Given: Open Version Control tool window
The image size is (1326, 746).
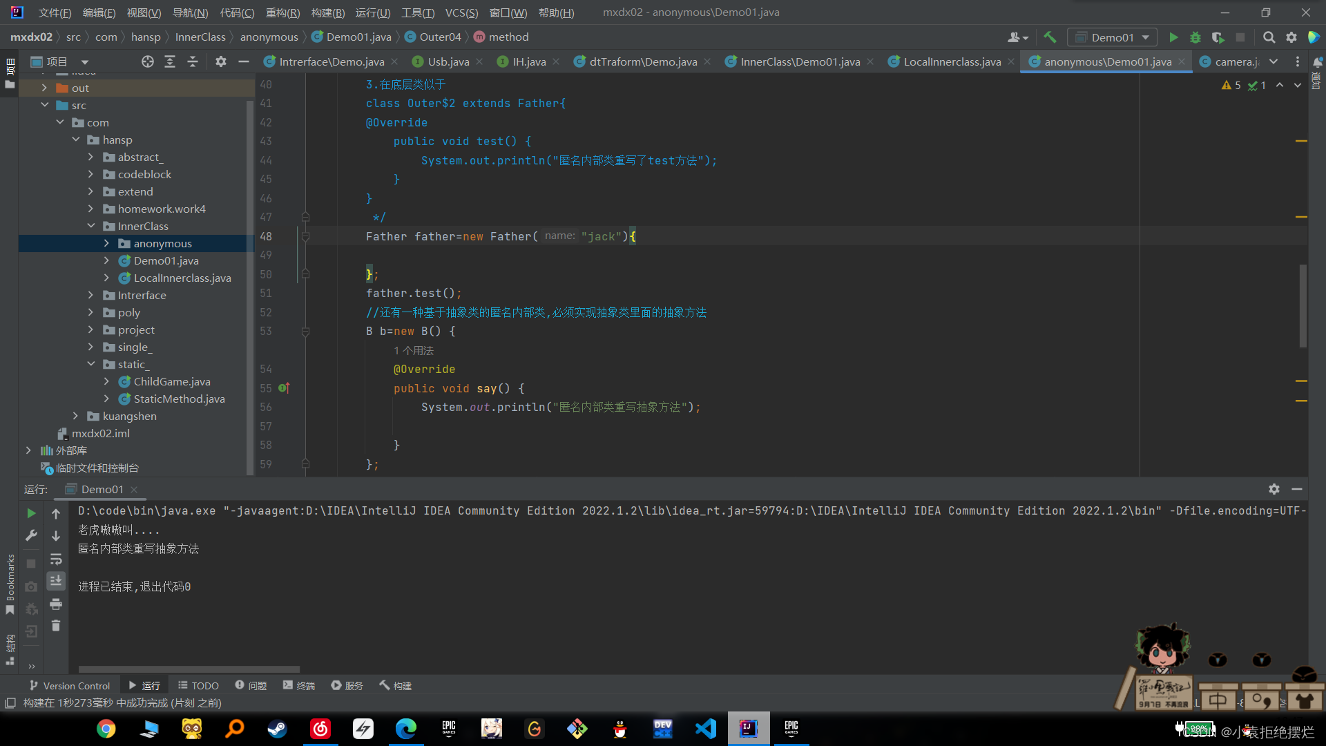Looking at the screenshot, I should coord(70,686).
